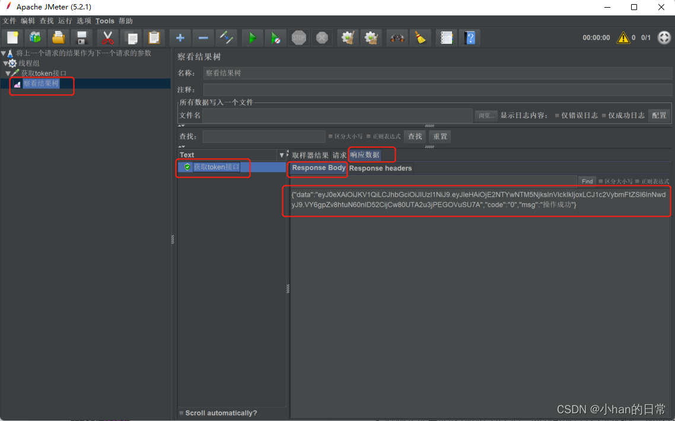This screenshot has width=675, height=421.
Task: Open the 编辑 menu
Action: click(x=27, y=21)
